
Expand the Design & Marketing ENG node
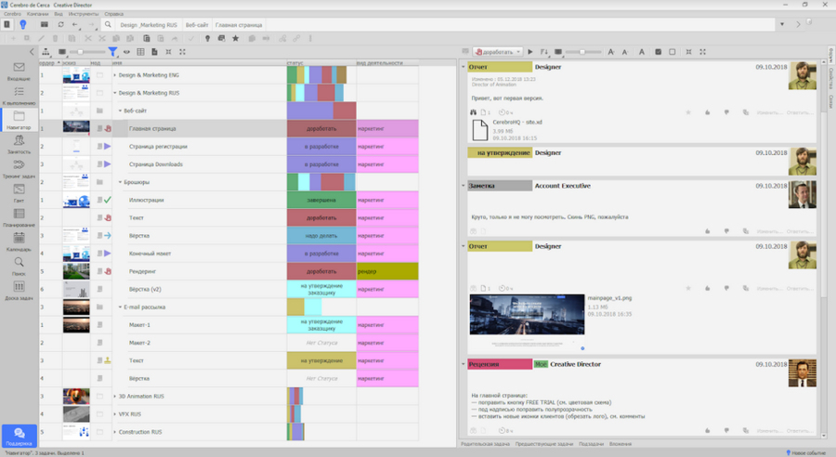pyautogui.click(x=115, y=74)
